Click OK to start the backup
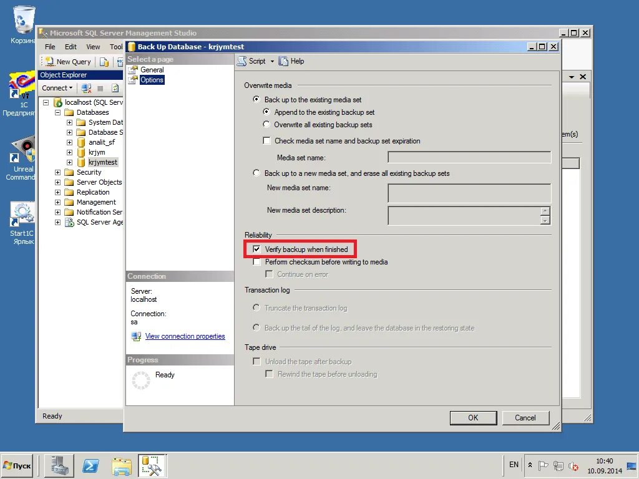639x479 pixels. [473, 417]
